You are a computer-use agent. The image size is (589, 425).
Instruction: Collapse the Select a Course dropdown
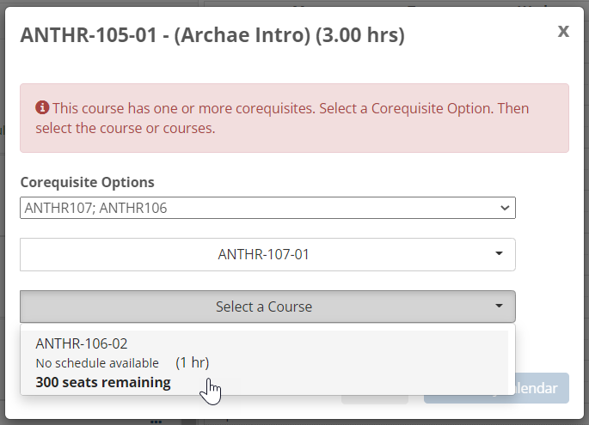(x=267, y=307)
